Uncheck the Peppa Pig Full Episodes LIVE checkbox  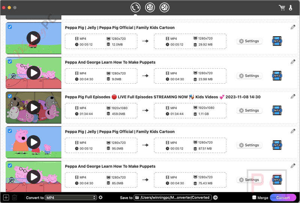pos(10,96)
